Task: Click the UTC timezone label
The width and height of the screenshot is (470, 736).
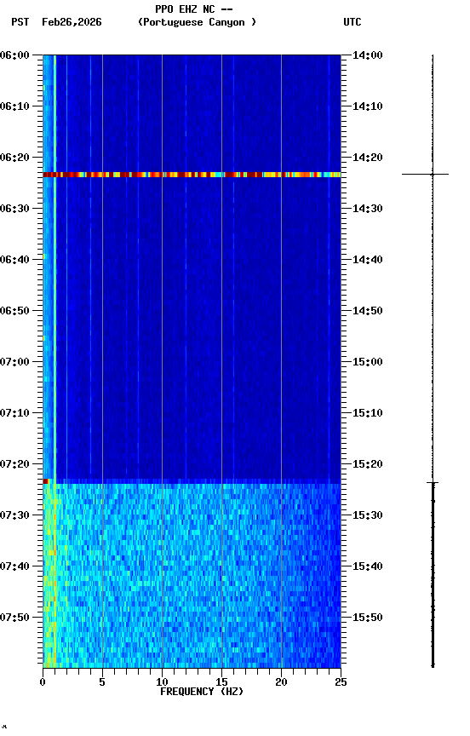Action: coord(352,22)
